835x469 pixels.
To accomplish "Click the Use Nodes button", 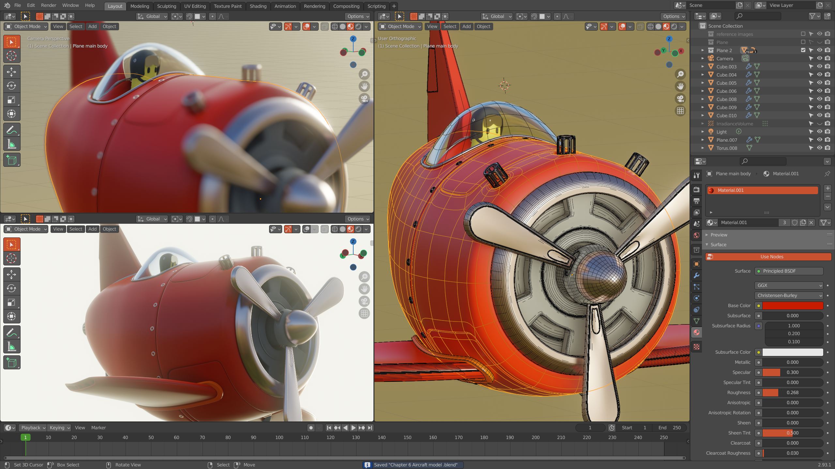I will (769, 257).
